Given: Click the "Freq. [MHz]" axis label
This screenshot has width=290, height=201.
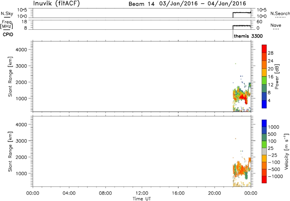Looking at the screenshot, I should coord(7,24).
